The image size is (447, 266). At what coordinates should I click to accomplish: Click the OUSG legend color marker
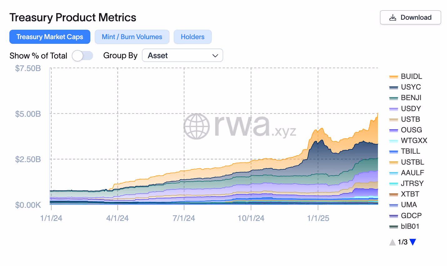click(394, 130)
